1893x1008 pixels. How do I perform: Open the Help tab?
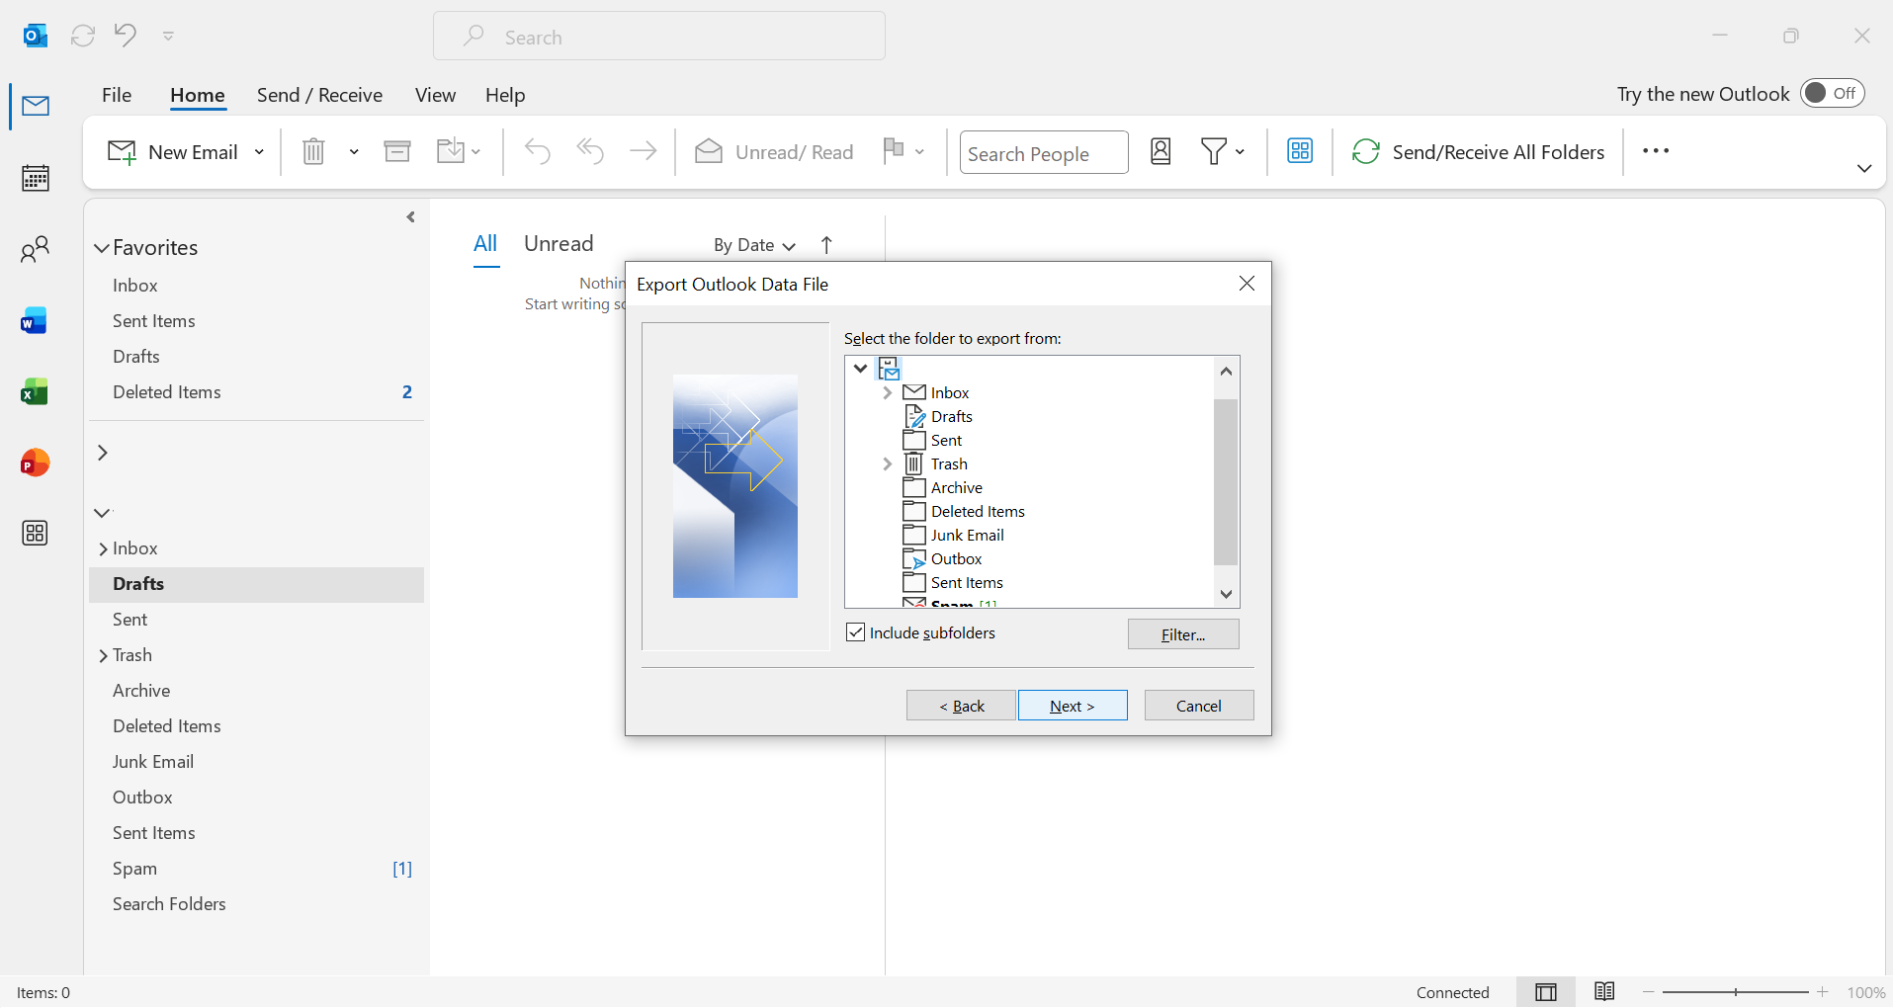click(x=505, y=95)
